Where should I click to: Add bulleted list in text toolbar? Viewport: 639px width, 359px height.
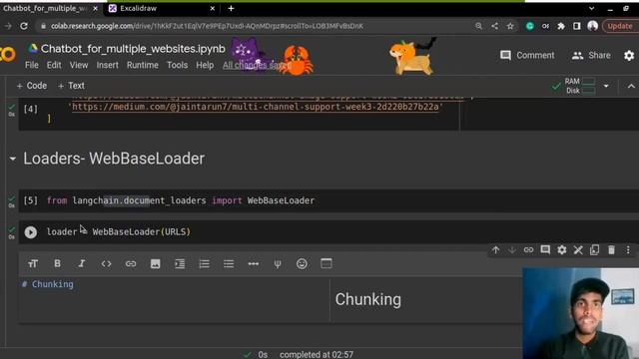point(229,263)
